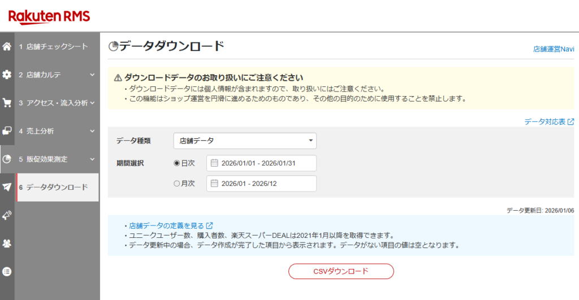Click the ダウンロードデータのお取り扱いにご注意ください heading

(x=213, y=78)
